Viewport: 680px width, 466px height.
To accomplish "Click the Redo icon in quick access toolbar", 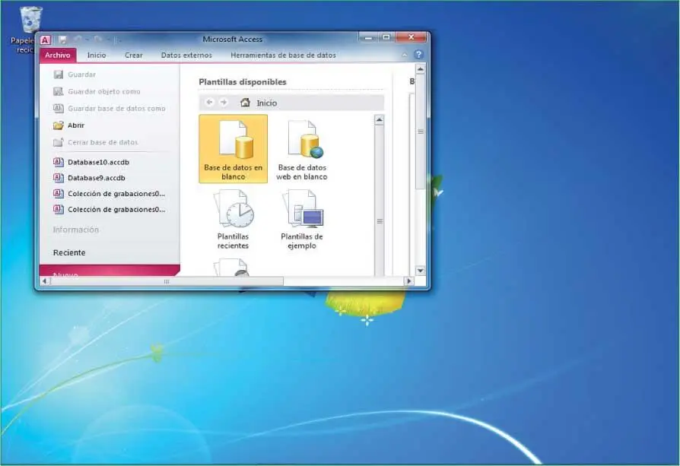I will 98,40.
